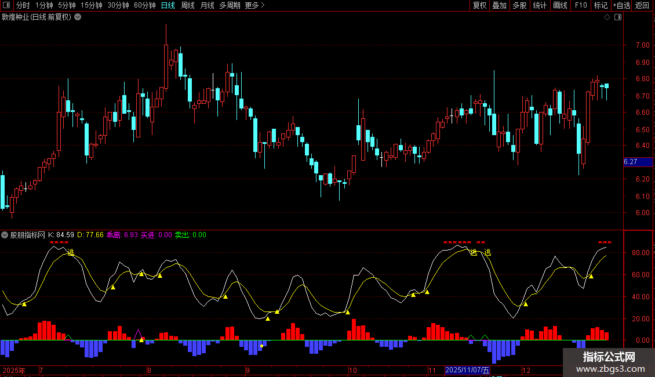Toggle the right side panel icon
655x377 pixels.
point(618,17)
